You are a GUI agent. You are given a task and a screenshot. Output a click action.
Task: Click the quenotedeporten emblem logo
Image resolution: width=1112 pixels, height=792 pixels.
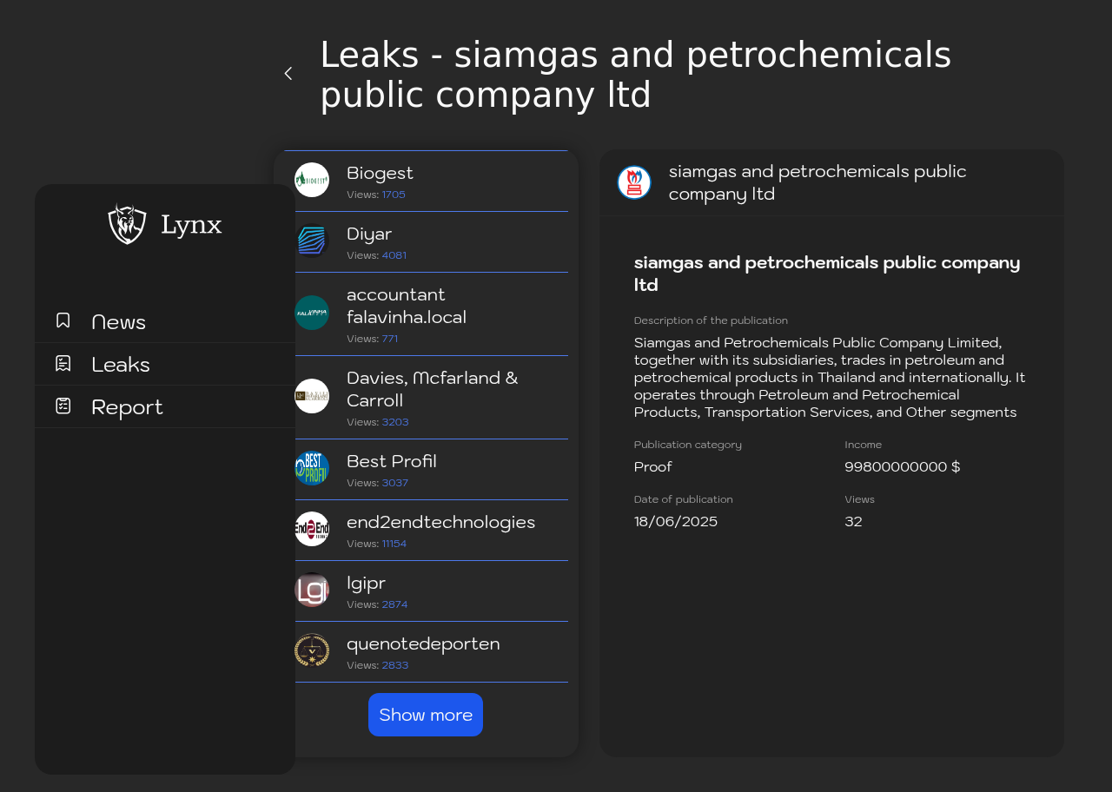click(312, 650)
